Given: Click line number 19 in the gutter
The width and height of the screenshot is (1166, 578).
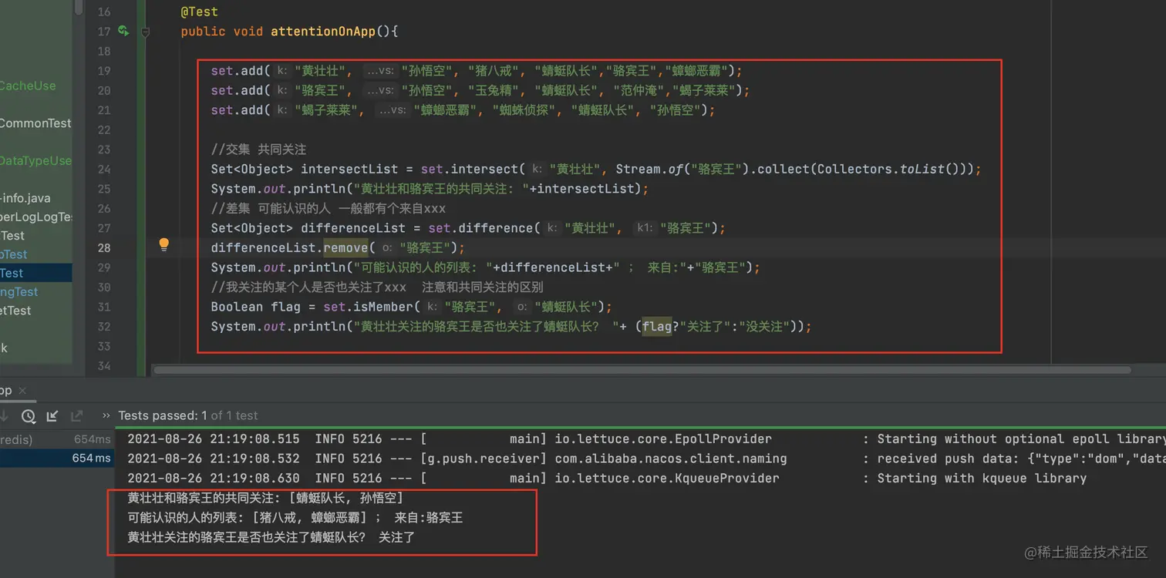Looking at the screenshot, I should pyautogui.click(x=103, y=71).
